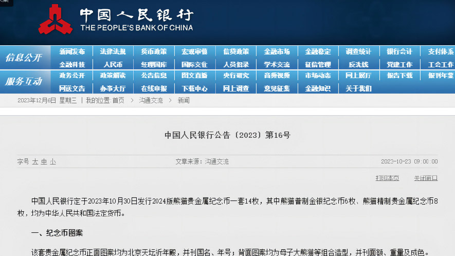Screen dimensions: 455x256
Task: Select 政策解读 navigation link
Action: pyautogui.click(x=113, y=76)
